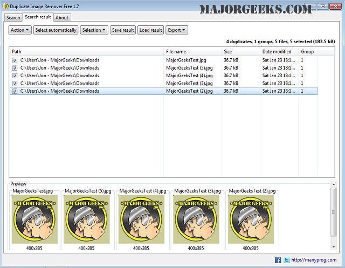Open the Selection dropdown menu
This screenshot has height=268, width=345.
click(94, 30)
